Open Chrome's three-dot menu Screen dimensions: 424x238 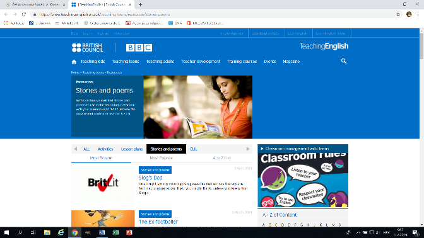418,14
